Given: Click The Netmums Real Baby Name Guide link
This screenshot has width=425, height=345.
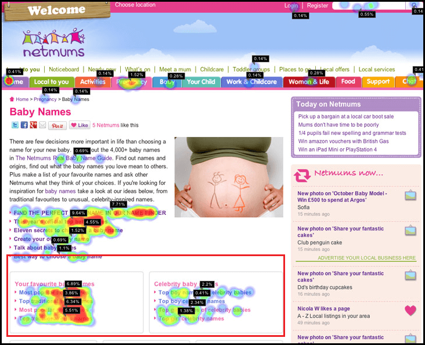Looking at the screenshot, I should click(x=64, y=158).
